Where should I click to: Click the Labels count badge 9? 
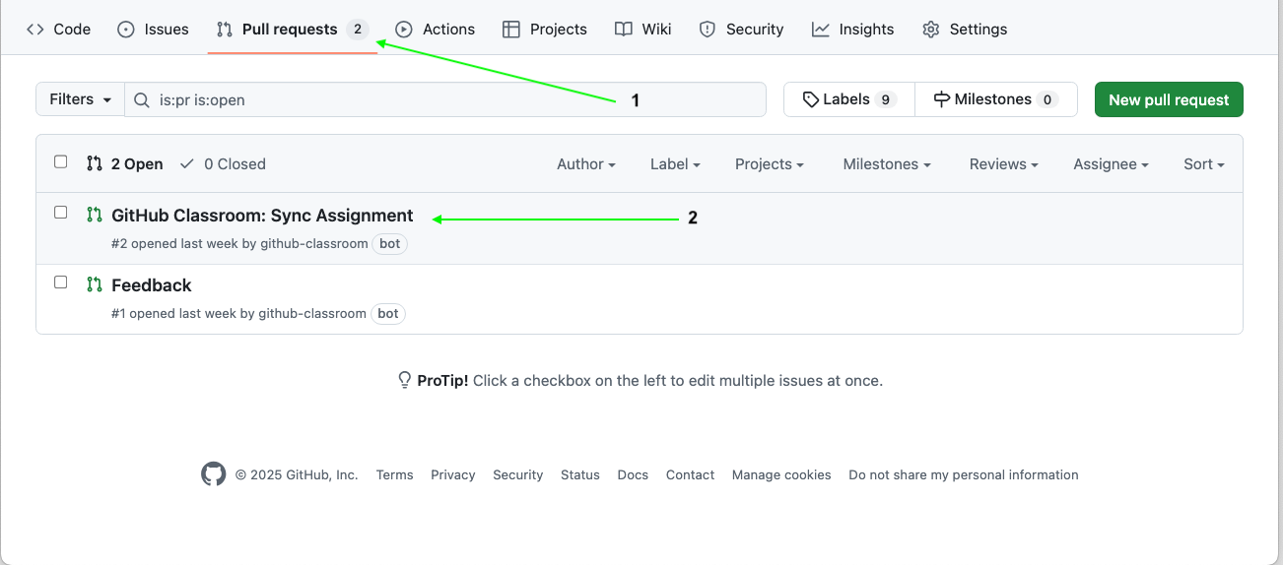886,99
